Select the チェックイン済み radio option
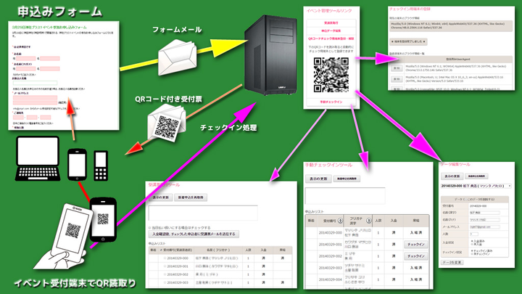The height and width of the screenshot is (294, 522). click(472, 250)
